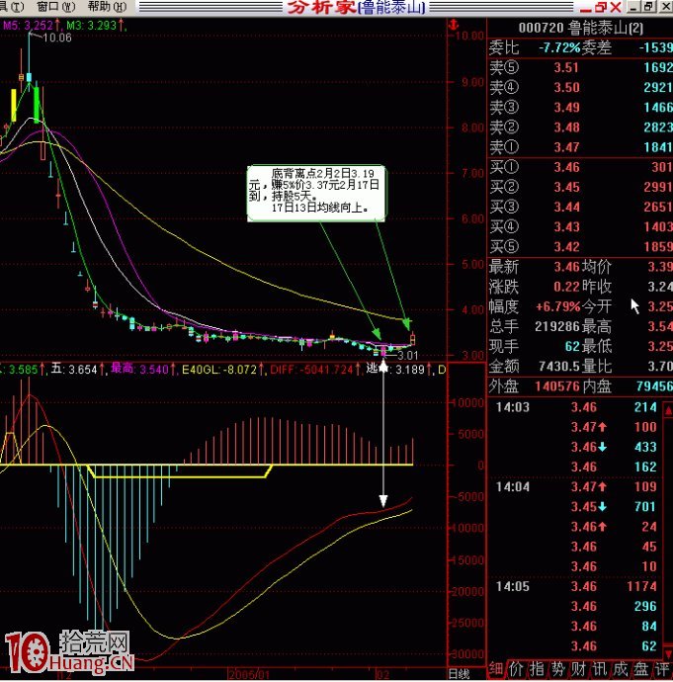Image resolution: width=673 pixels, height=682 pixels.
Task: Click the 幅度 value +6.79%
Action: (558, 307)
